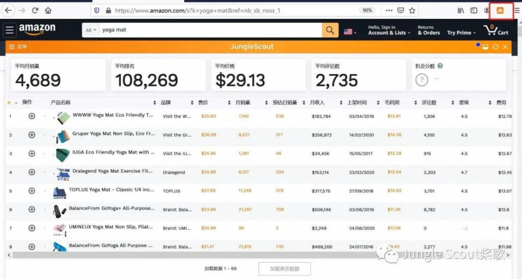Image resolution: width=522 pixels, height=279 pixels.
Task: Click the 加载更多数据 button
Action: (284, 269)
